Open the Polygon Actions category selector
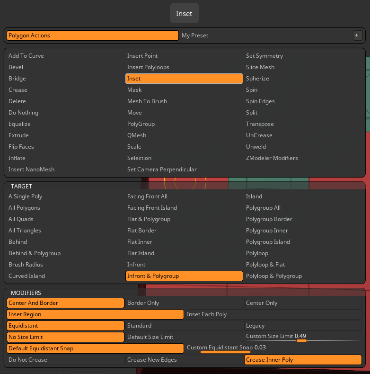 pyautogui.click(x=92, y=36)
